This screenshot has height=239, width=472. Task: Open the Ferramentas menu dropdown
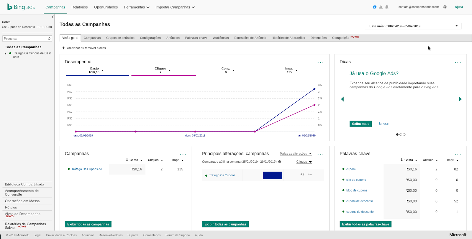[137, 7]
